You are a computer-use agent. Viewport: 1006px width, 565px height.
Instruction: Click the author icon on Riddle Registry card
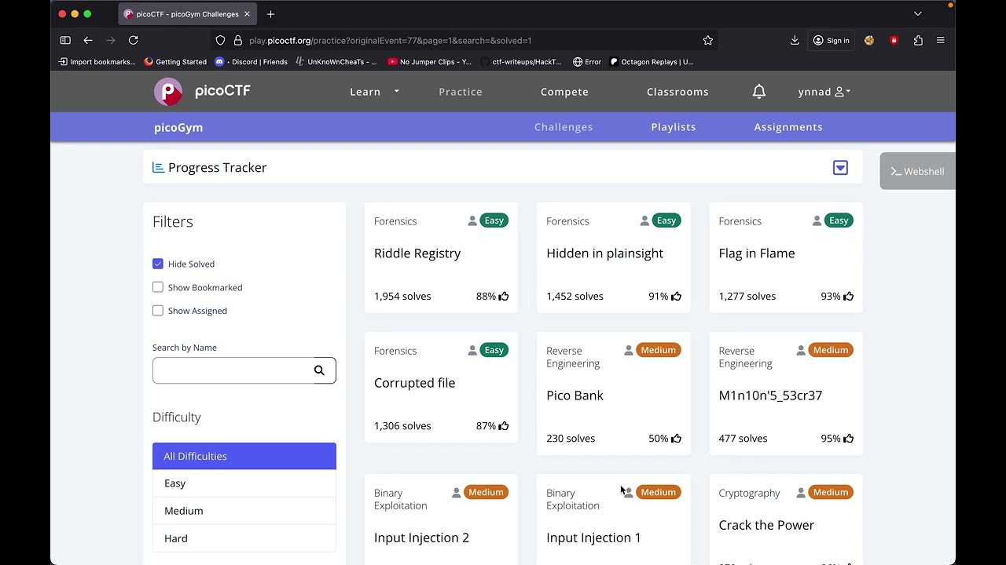tap(472, 221)
